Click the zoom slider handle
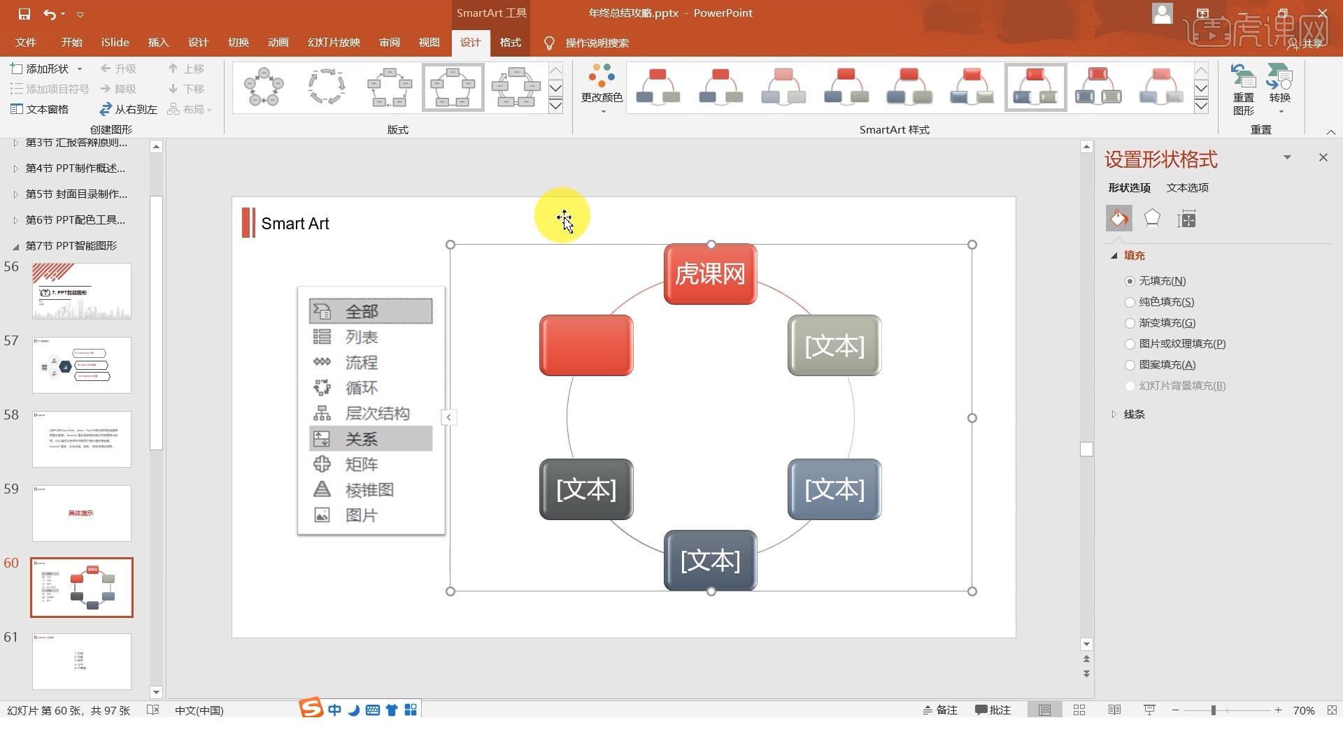 (x=1214, y=710)
